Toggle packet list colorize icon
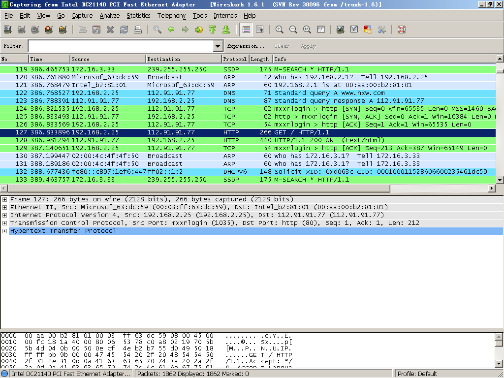Screen dimensions: 504x378 [x=246, y=30]
